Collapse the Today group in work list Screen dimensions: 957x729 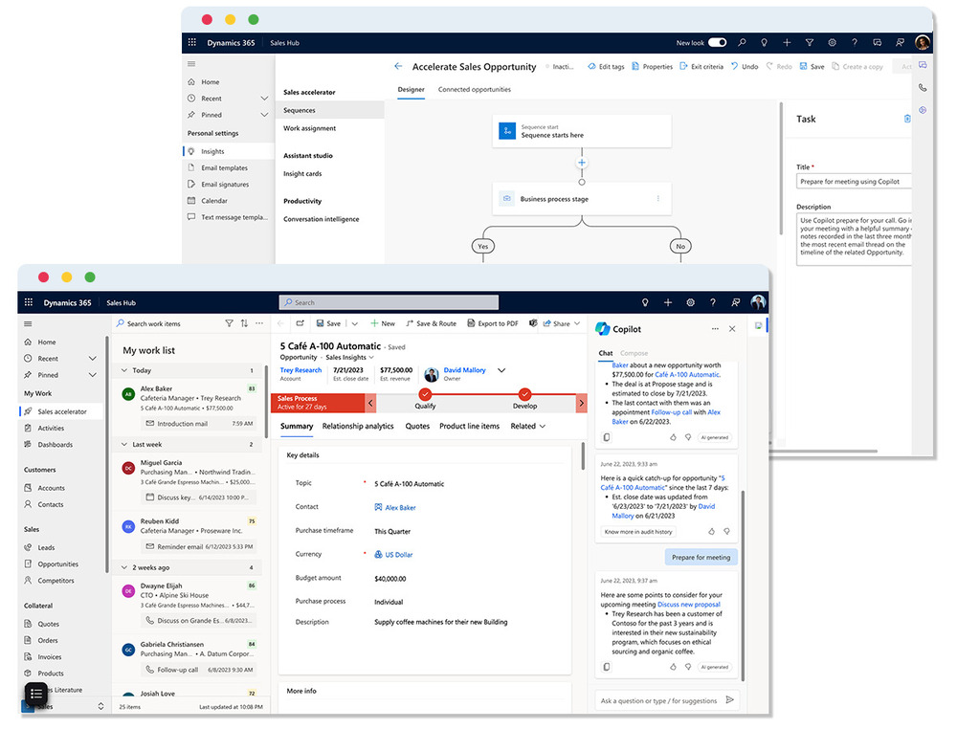pos(124,370)
